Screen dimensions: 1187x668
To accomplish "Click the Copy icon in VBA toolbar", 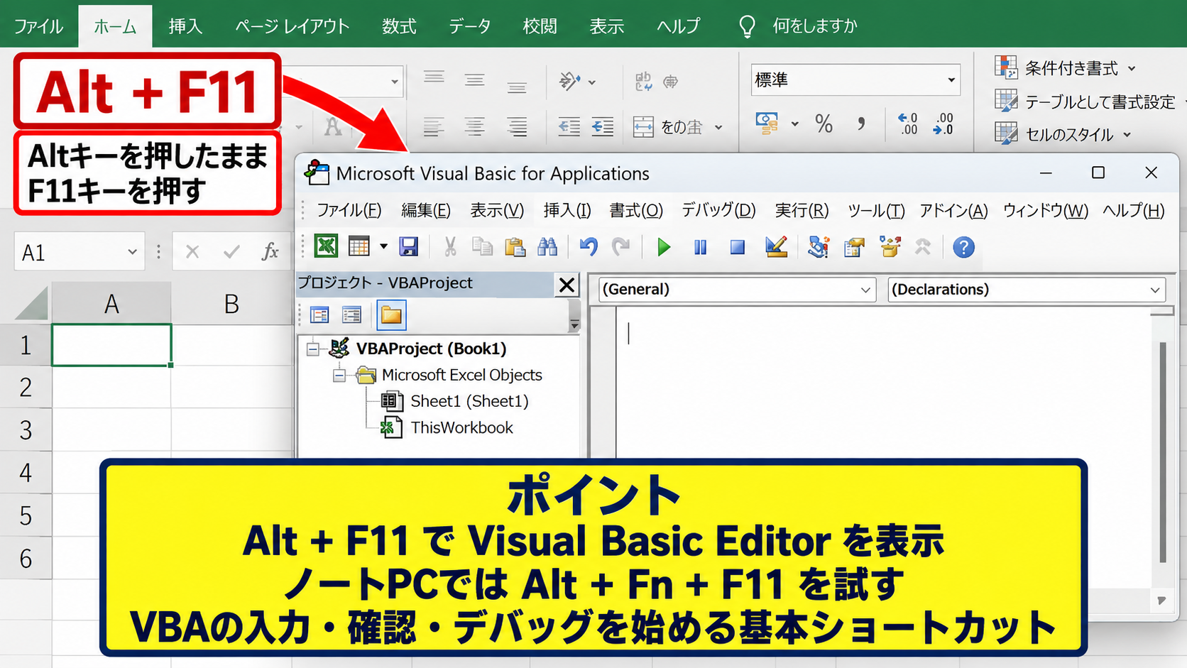I will [483, 246].
